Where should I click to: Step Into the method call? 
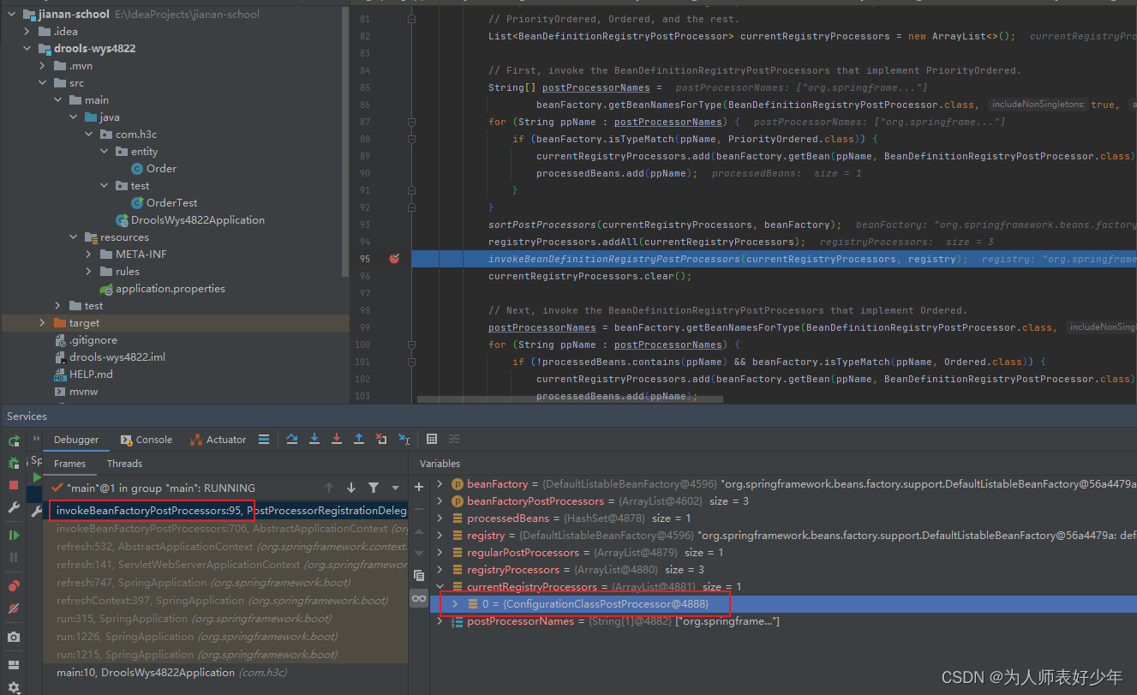click(314, 439)
